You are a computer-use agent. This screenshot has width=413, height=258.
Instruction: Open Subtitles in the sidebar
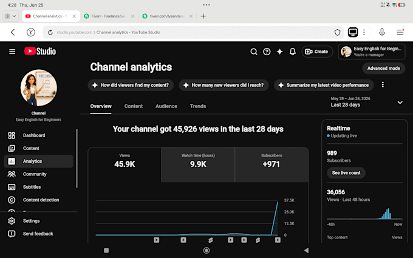point(38,187)
